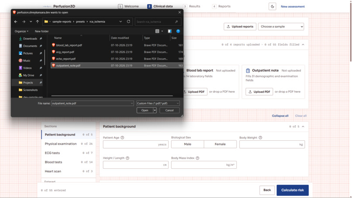Go to the Welcome step tab

128,6
